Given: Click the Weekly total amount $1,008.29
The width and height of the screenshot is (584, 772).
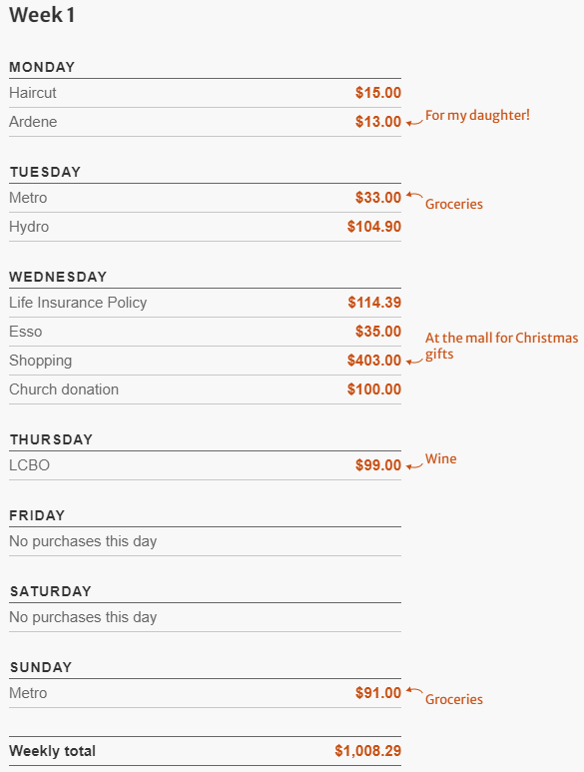Looking at the screenshot, I should (x=368, y=751).
